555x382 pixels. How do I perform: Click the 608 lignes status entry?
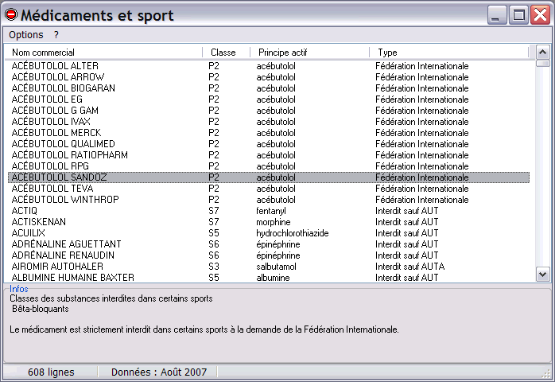[51, 372]
